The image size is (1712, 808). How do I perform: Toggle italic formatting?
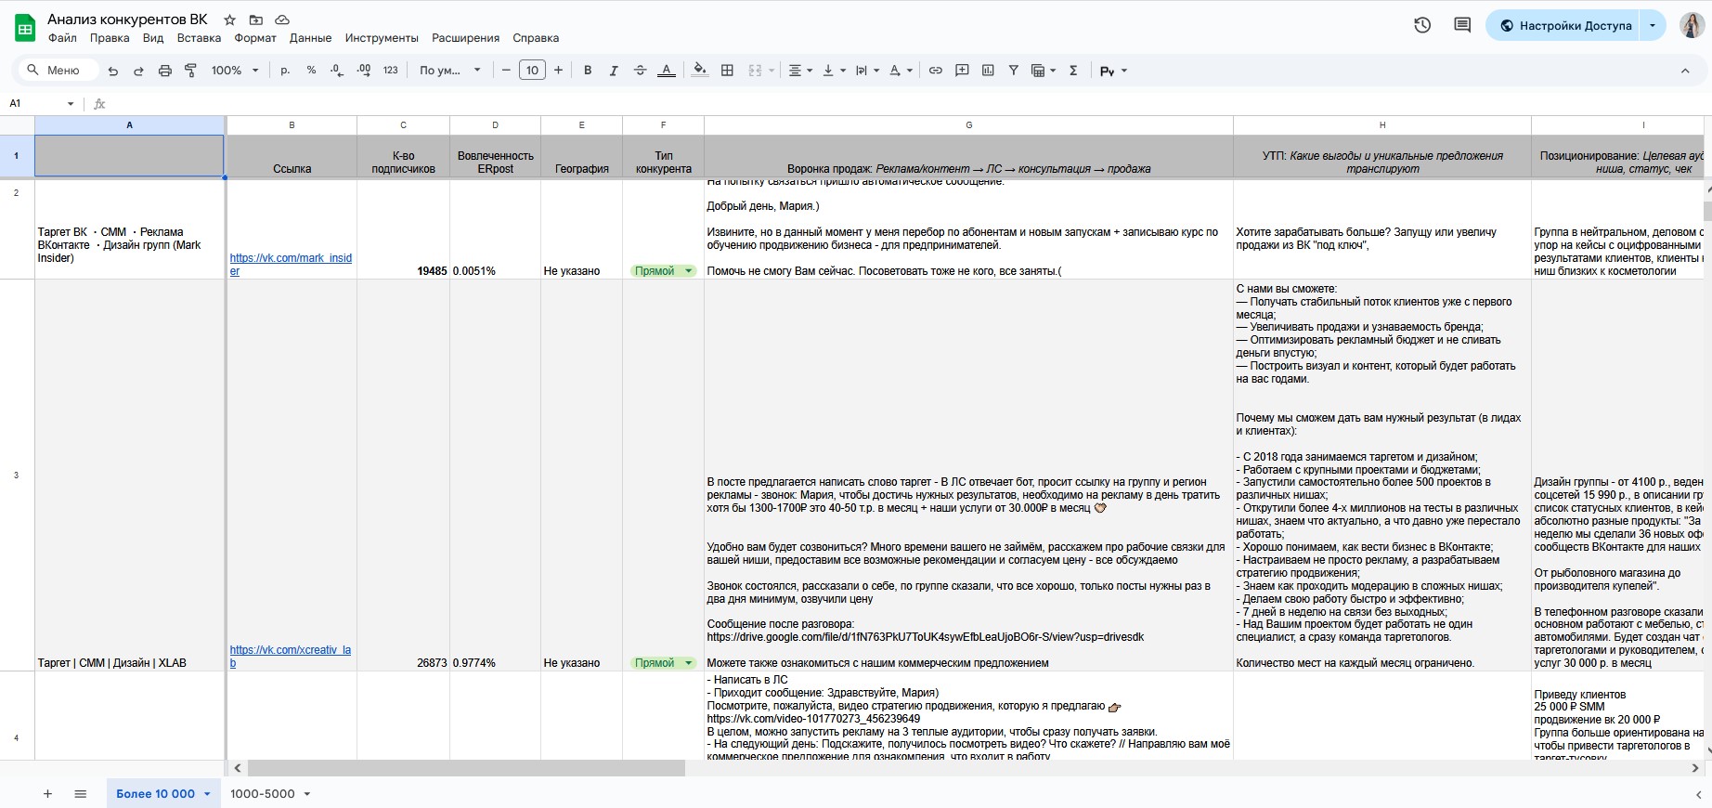pos(614,71)
